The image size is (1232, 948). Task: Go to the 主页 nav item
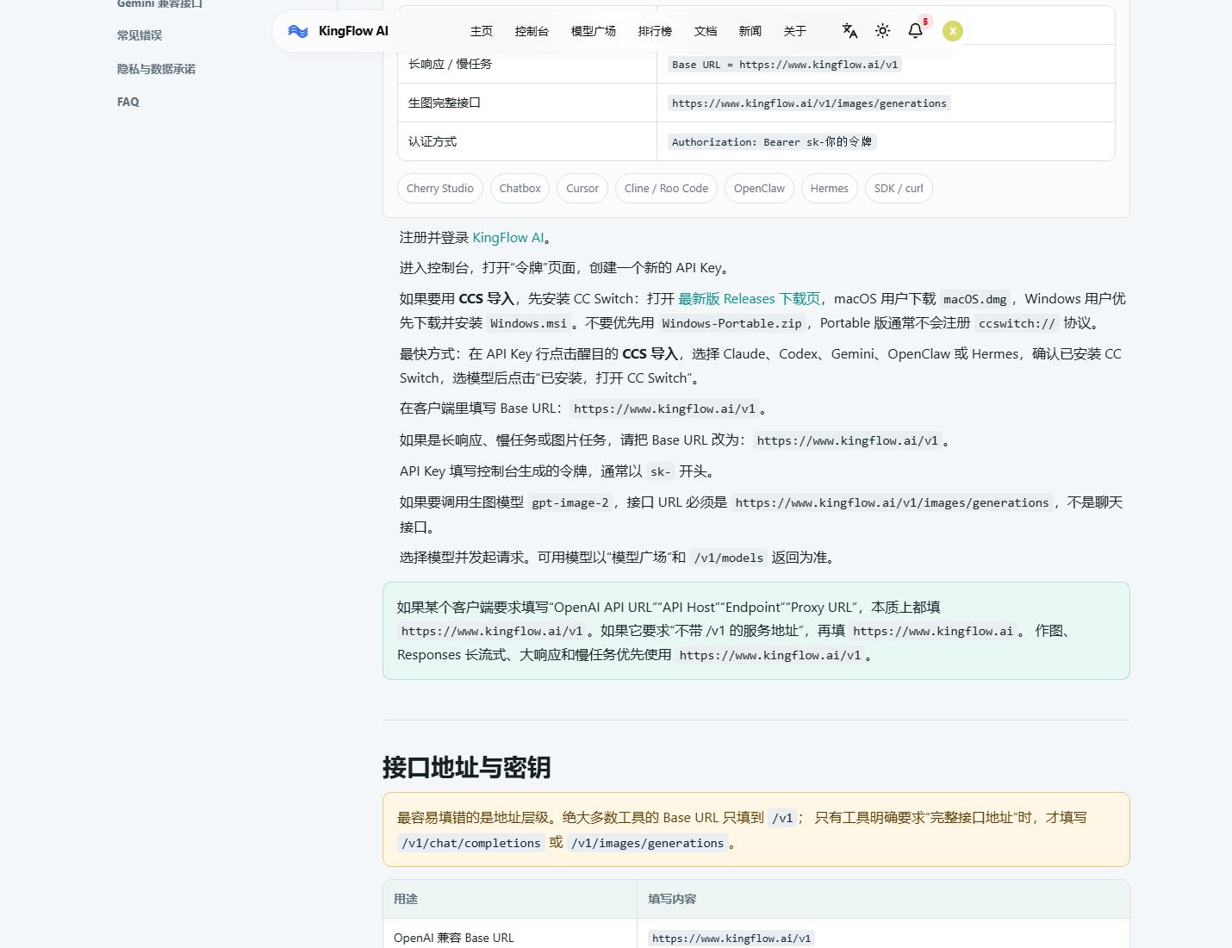click(482, 31)
